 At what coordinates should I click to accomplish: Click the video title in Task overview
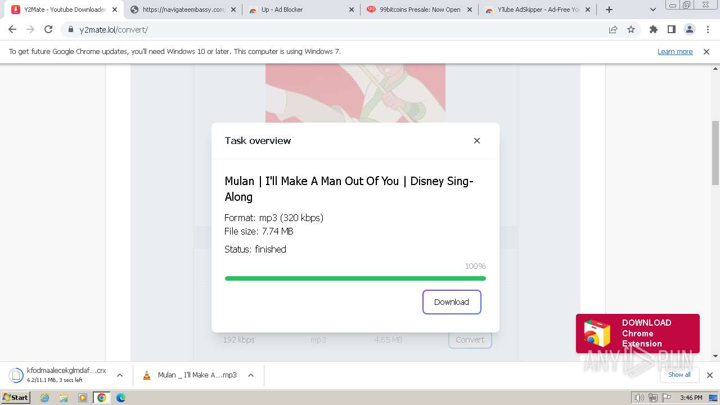[x=349, y=188]
